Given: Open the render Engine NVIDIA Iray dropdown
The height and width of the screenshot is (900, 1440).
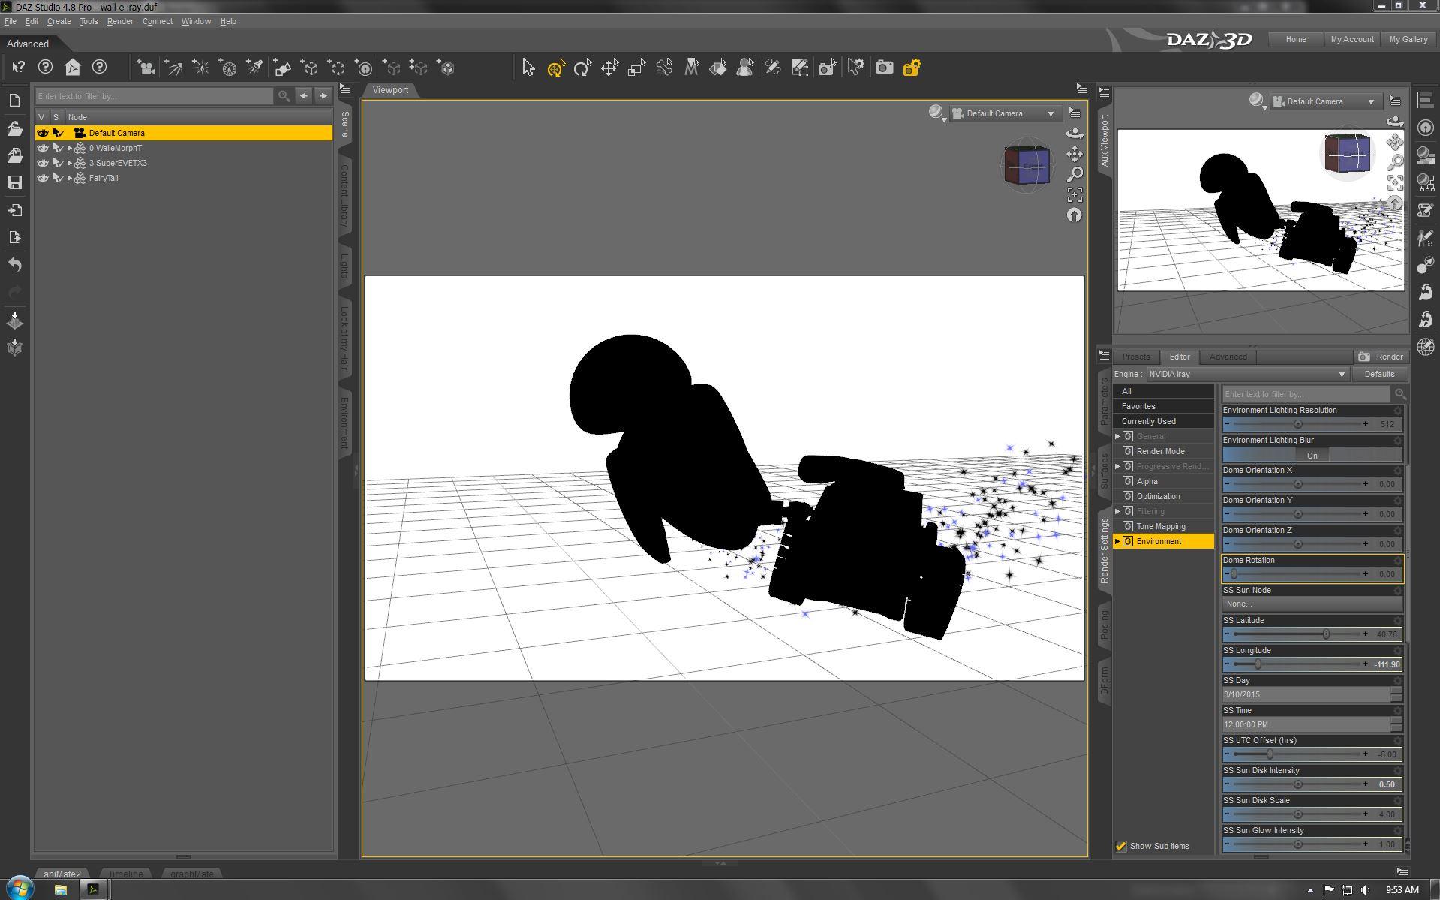Looking at the screenshot, I should pyautogui.click(x=1246, y=374).
